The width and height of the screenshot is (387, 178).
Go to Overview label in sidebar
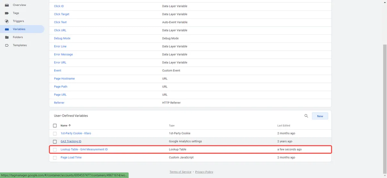[x=19, y=5]
